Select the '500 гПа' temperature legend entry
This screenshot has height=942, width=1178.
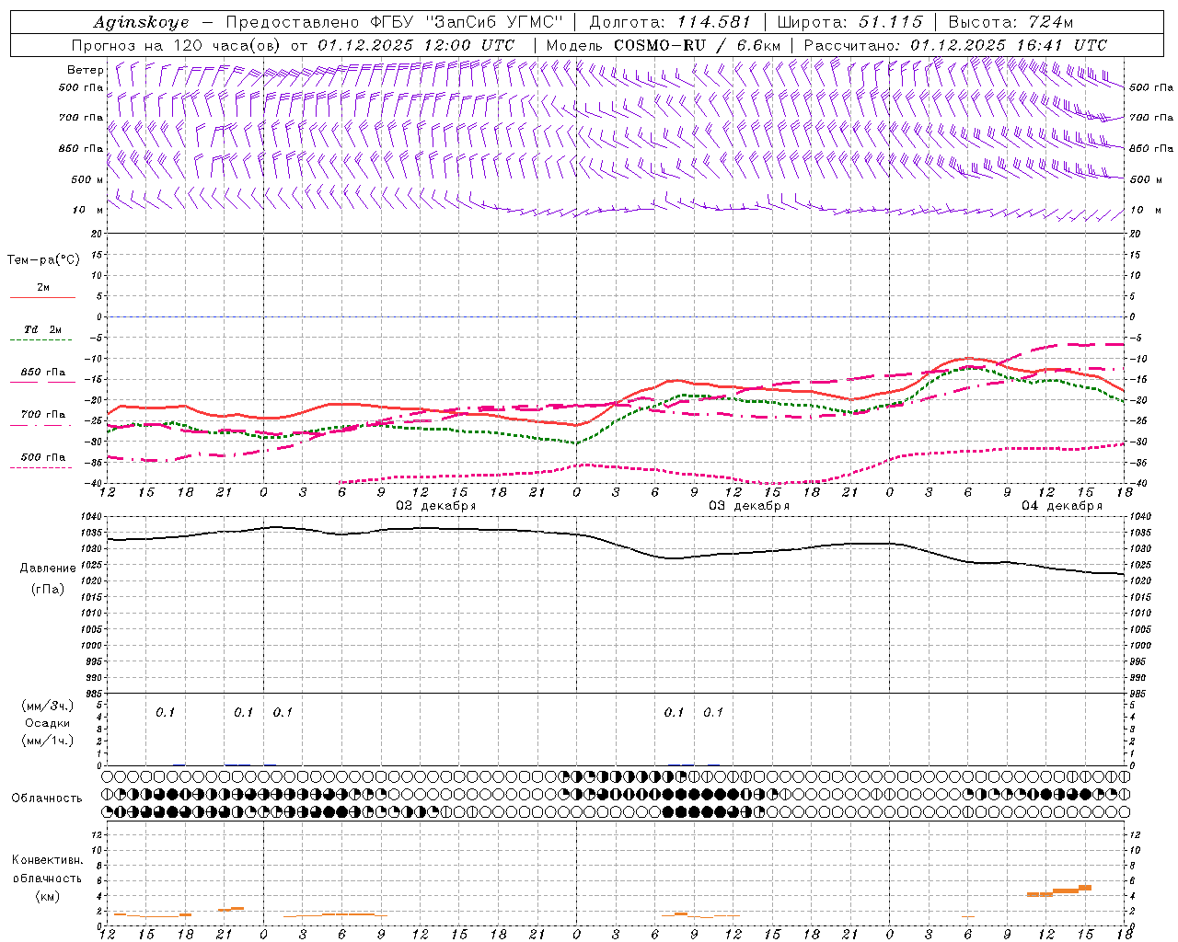[x=43, y=457]
